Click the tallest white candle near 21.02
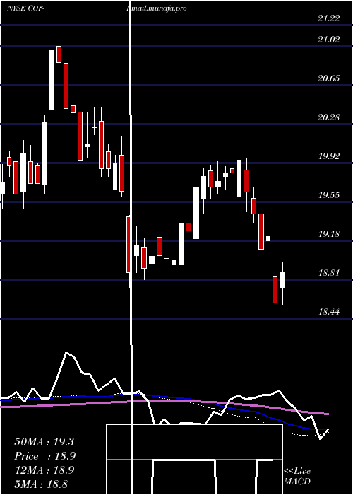 point(52,80)
